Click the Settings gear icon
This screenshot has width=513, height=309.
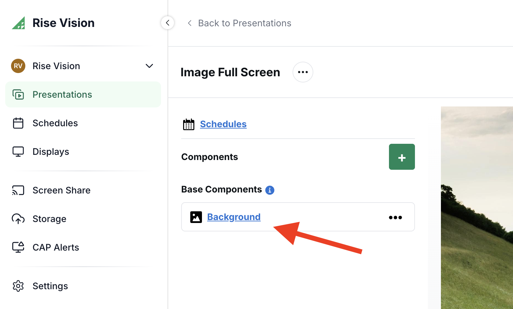[18, 286]
